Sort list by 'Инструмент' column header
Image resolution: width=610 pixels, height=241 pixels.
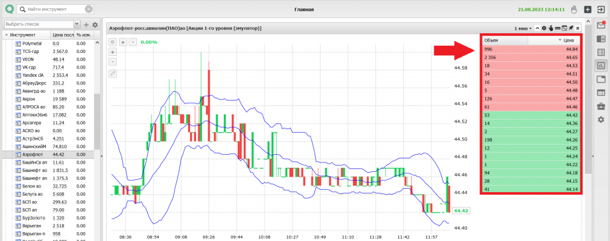click(x=27, y=35)
